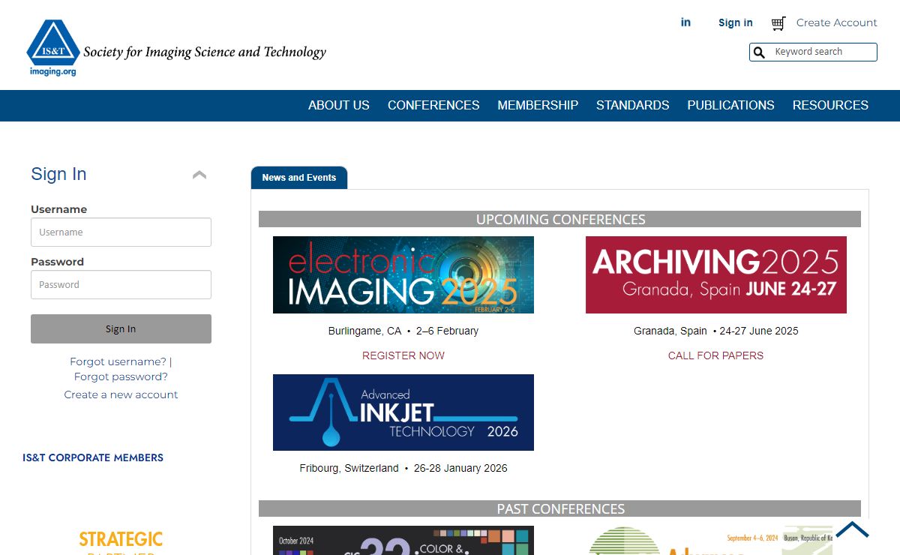Click CALL FOR PAPERS for Archiving 2025
The height and width of the screenshot is (555, 900).
(715, 355)
